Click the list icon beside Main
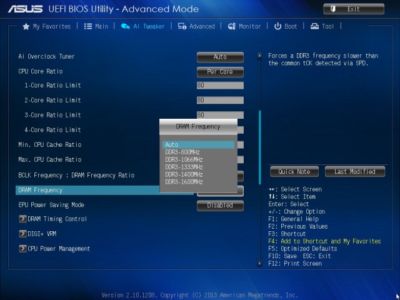Viewport: 400px width, 300px height. pyautogui.click(x=88, y=26)
